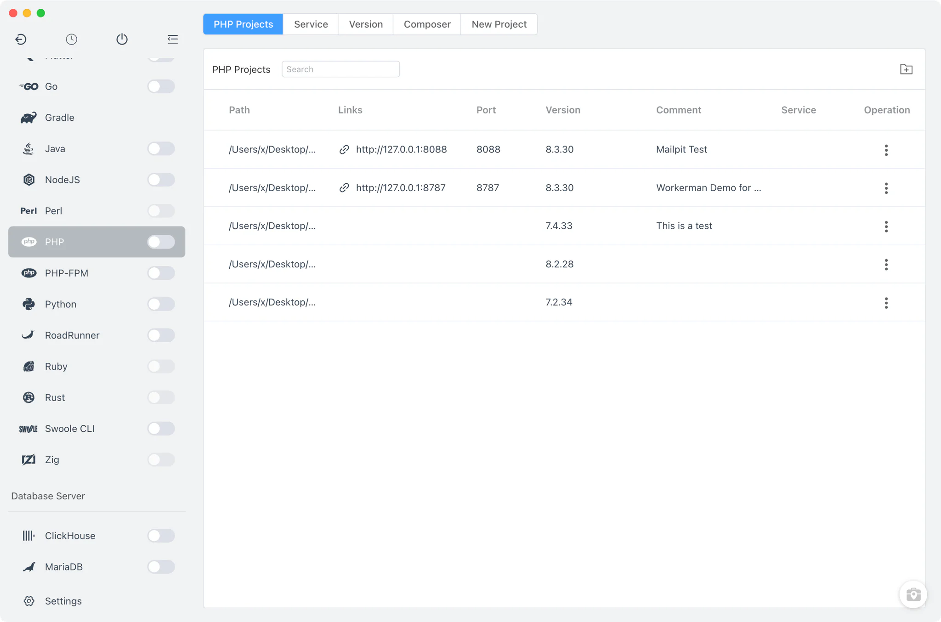Click the logout/back arrow icon in sidebar toolbar
Screen dimensions: 941x622
click(21, 40)
